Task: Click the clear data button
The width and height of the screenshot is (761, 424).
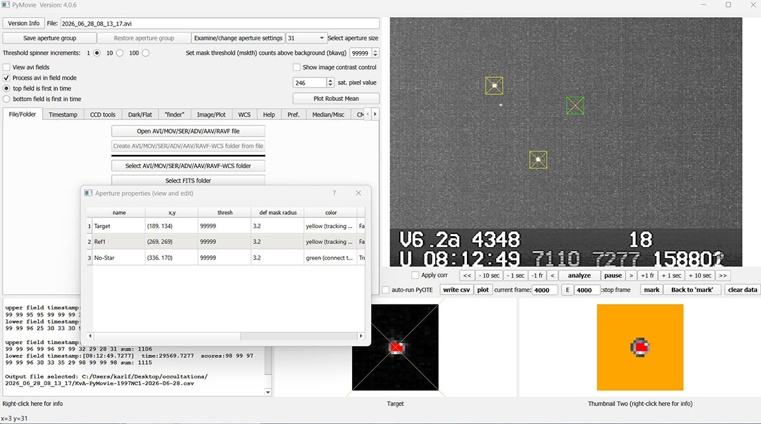Action: point(742,289)
